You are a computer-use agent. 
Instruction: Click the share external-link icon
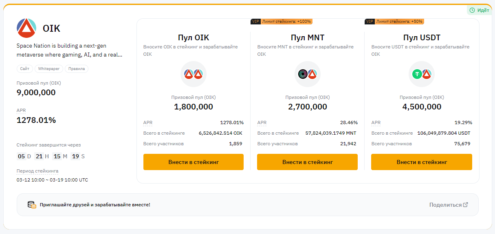point(466,205)
